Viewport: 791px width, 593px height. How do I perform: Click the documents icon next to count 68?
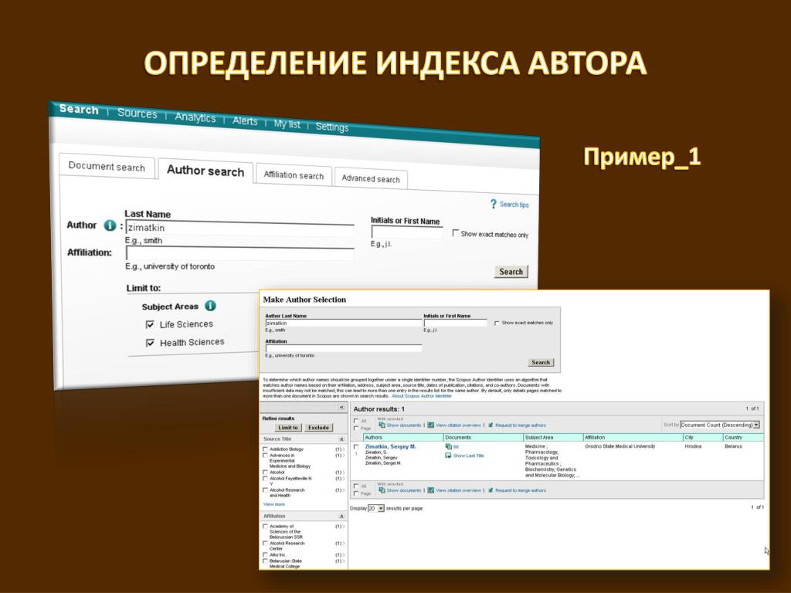click(448, 447)
